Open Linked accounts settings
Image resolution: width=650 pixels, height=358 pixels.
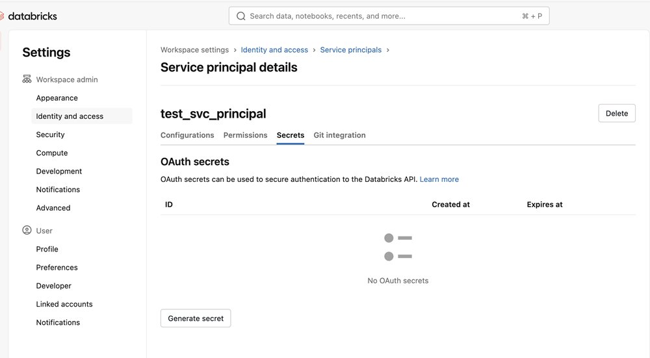pyautogui.click(x=64, y=304)
